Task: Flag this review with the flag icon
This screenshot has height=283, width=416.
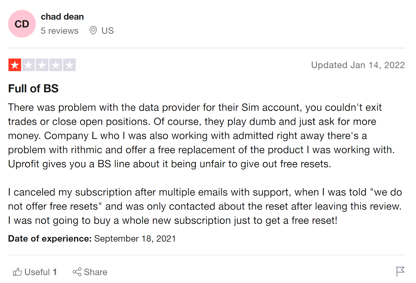Action: [400, 271]
